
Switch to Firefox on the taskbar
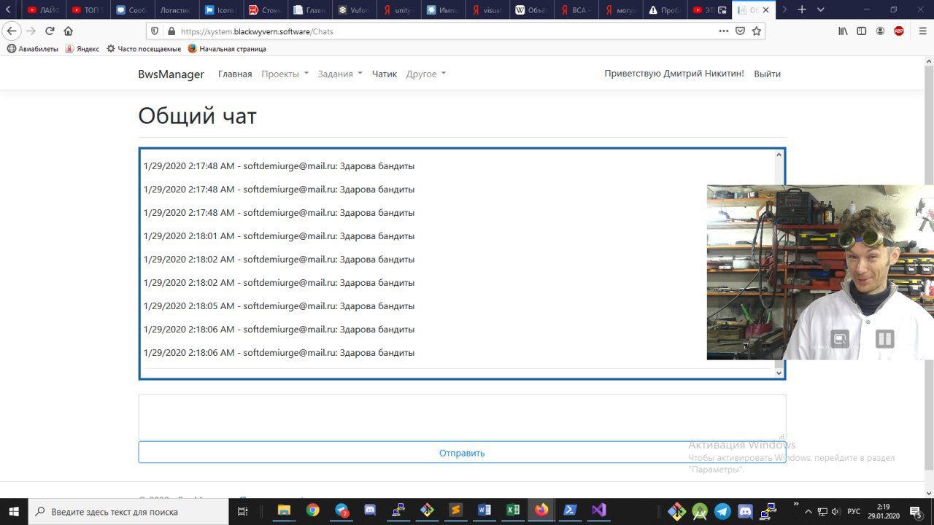tap(541, 511)
